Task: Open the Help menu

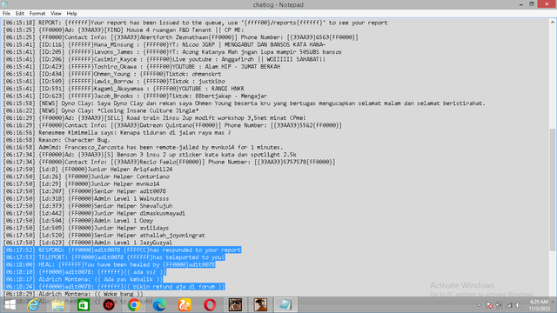Action: (x=71, y=14)
